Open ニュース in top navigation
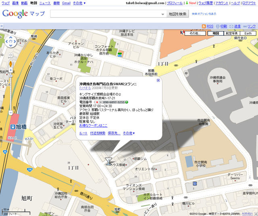 pyautogui.click(x=45, y=3)
